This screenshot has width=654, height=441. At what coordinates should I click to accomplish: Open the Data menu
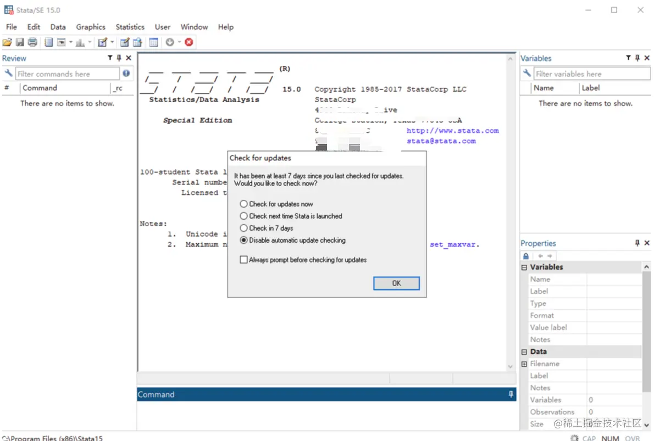pyautogui.click(x=58, y=27)
